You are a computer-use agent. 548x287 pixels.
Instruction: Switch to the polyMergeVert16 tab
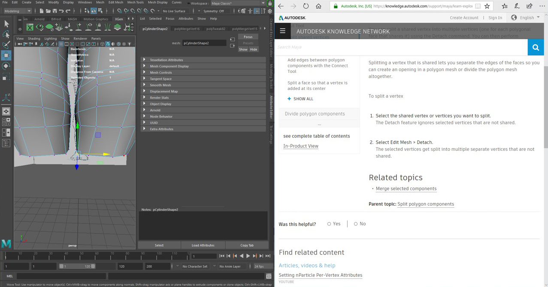187,29
